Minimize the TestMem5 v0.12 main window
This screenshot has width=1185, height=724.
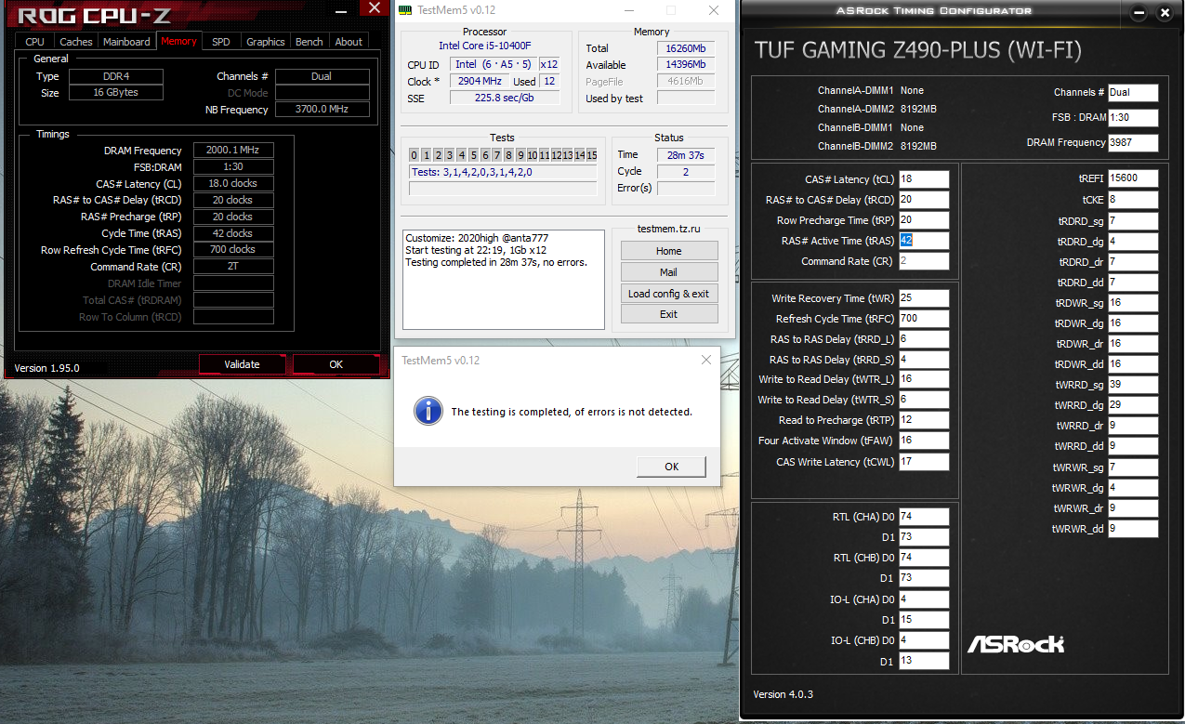point(627,10)
